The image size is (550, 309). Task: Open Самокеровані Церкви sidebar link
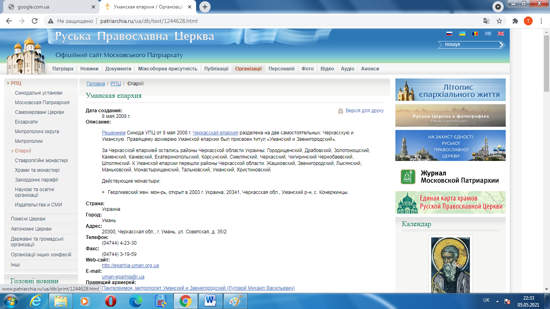pyautogui.click(x=39, y=112)
